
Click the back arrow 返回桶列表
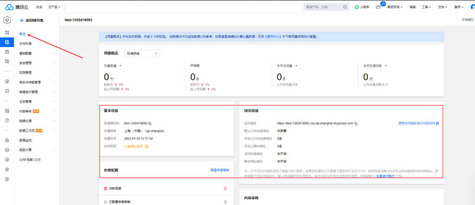click(22, 21)
